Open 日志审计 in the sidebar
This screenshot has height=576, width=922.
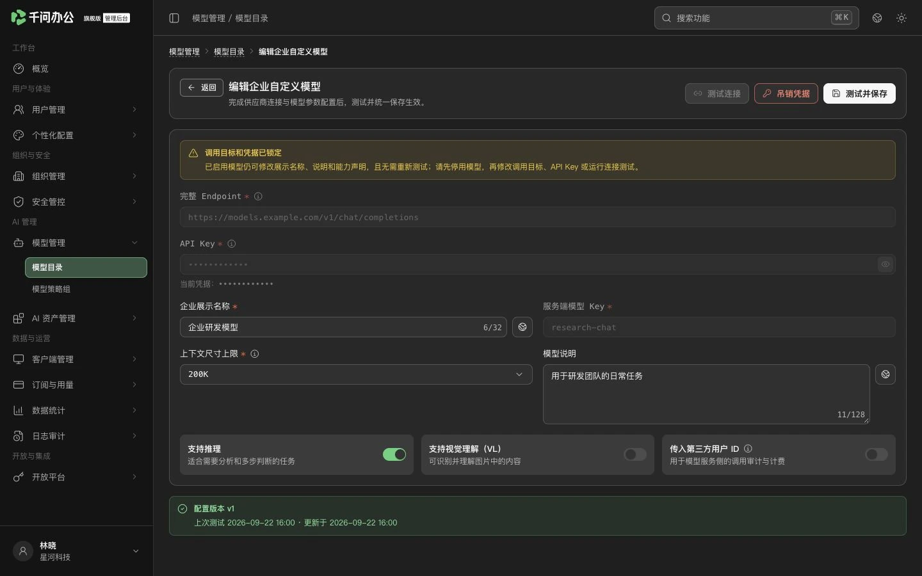point(76,436)
